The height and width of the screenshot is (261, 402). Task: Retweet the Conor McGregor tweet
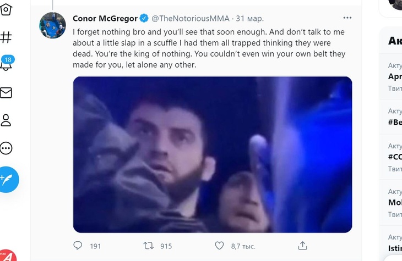pyautogui.click(x=149, y=246)
